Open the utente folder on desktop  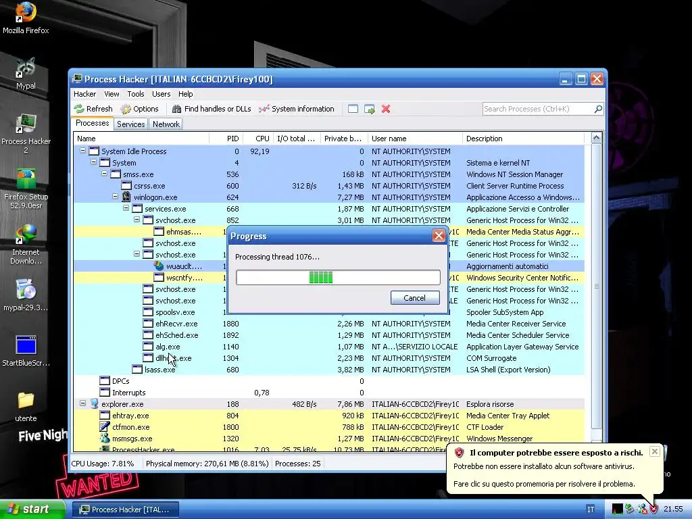coord(26,406)
